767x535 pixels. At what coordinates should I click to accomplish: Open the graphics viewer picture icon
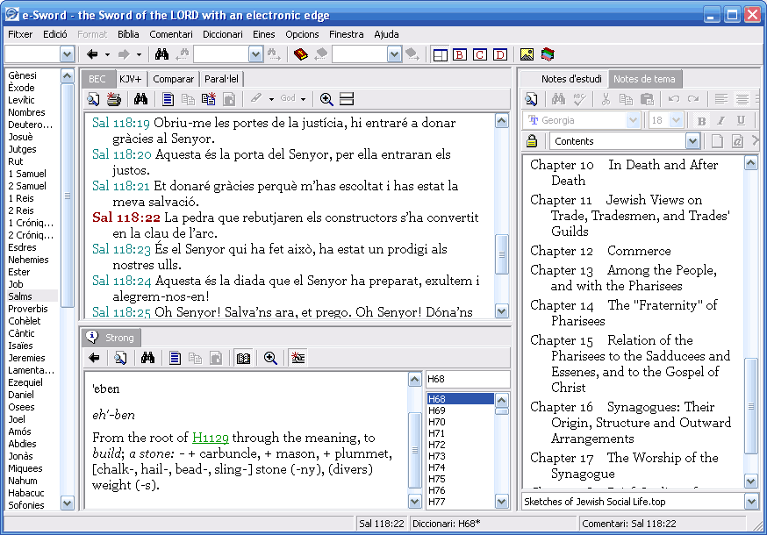pyautogui.click(x=527, y=54)
